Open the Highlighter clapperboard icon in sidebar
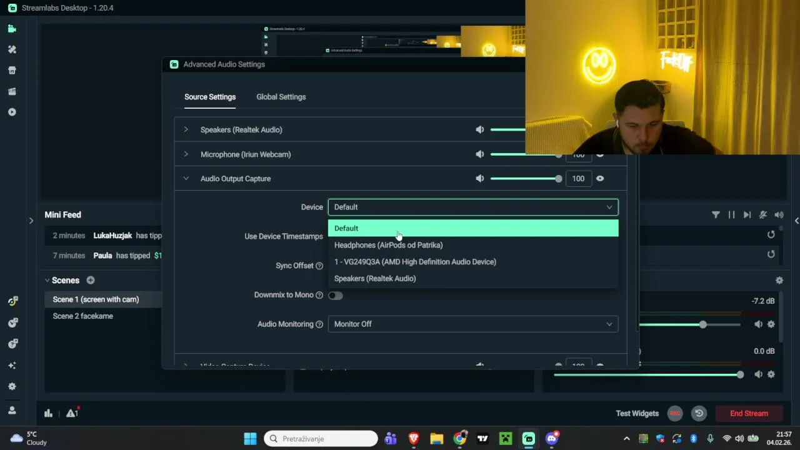 point(12,91)
